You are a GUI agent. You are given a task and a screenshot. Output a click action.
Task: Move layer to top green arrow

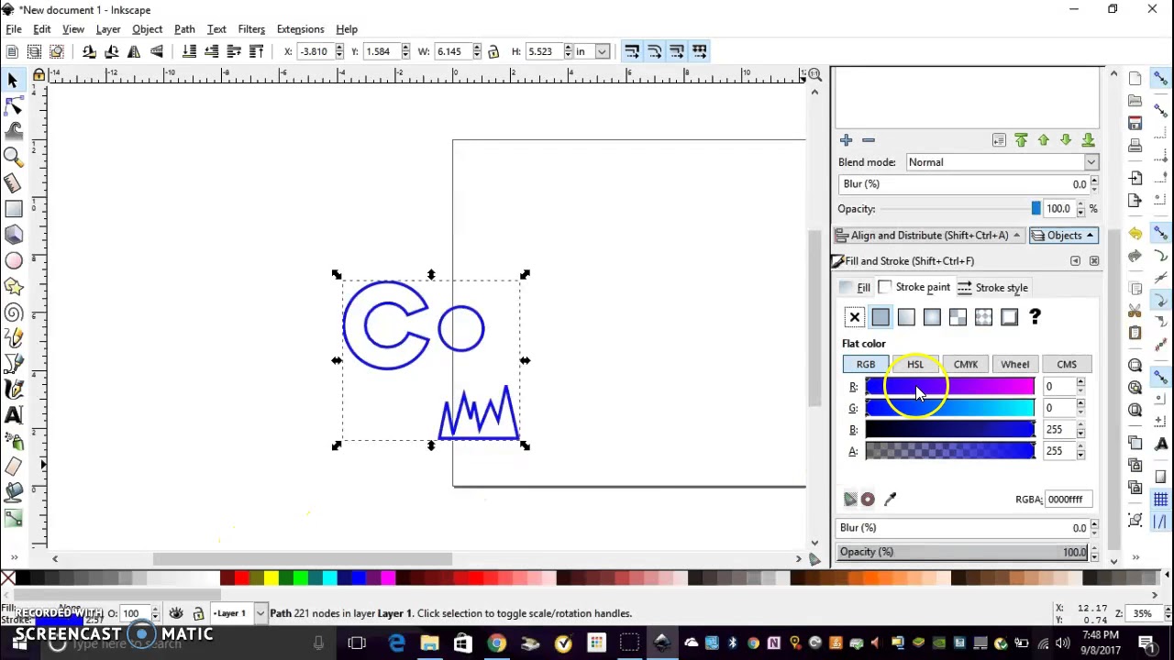(x=1021, y=140)
